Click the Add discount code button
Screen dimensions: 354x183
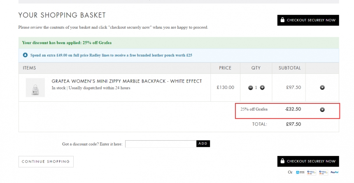203,144
